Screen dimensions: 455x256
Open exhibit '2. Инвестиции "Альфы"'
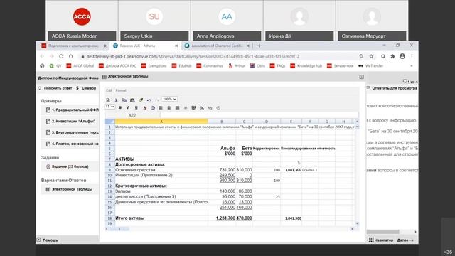pyautogui.click(x=70, y=122)
